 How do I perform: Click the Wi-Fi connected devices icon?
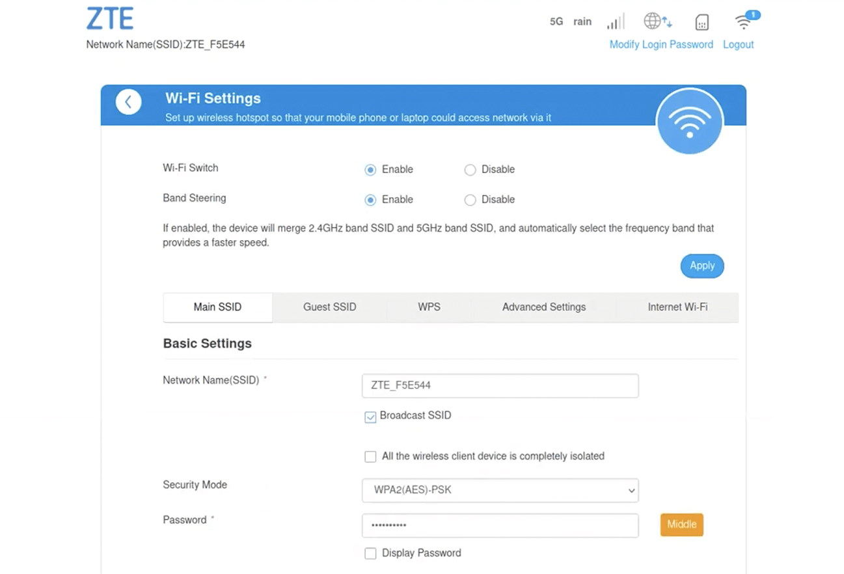pyautogui.click(x=744, y=21)
